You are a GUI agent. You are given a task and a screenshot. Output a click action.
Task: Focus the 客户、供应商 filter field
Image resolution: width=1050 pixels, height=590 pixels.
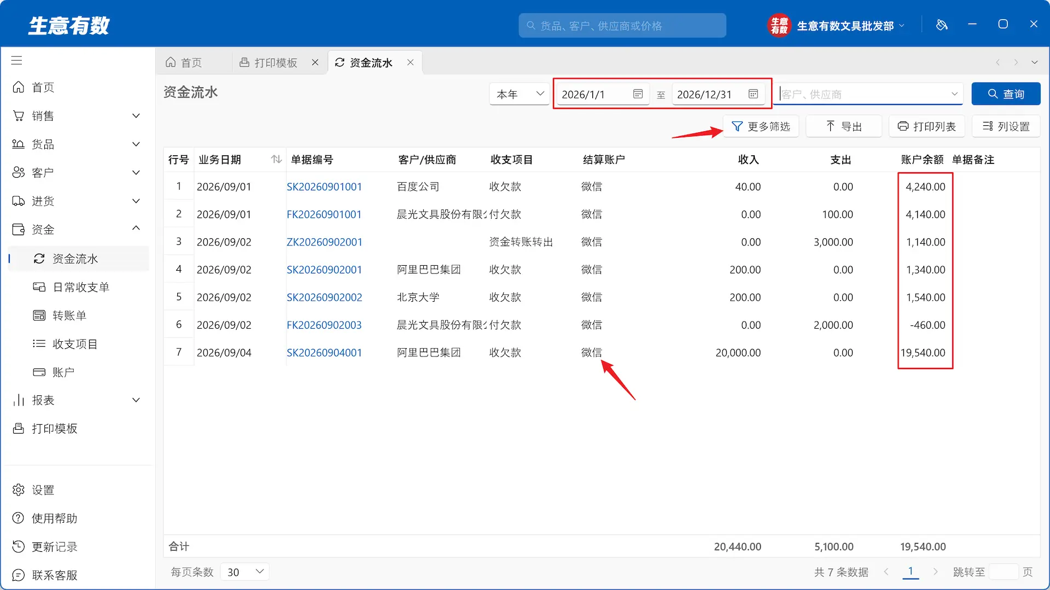click(x=868, y=94)
